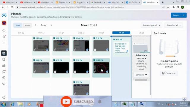Open Content type: all dropdown
The height and width of the screenshot is (107, 190).
point(151,25)
